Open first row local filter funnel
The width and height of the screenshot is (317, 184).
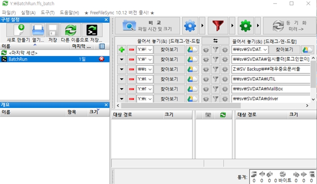(x=215, y=49)
